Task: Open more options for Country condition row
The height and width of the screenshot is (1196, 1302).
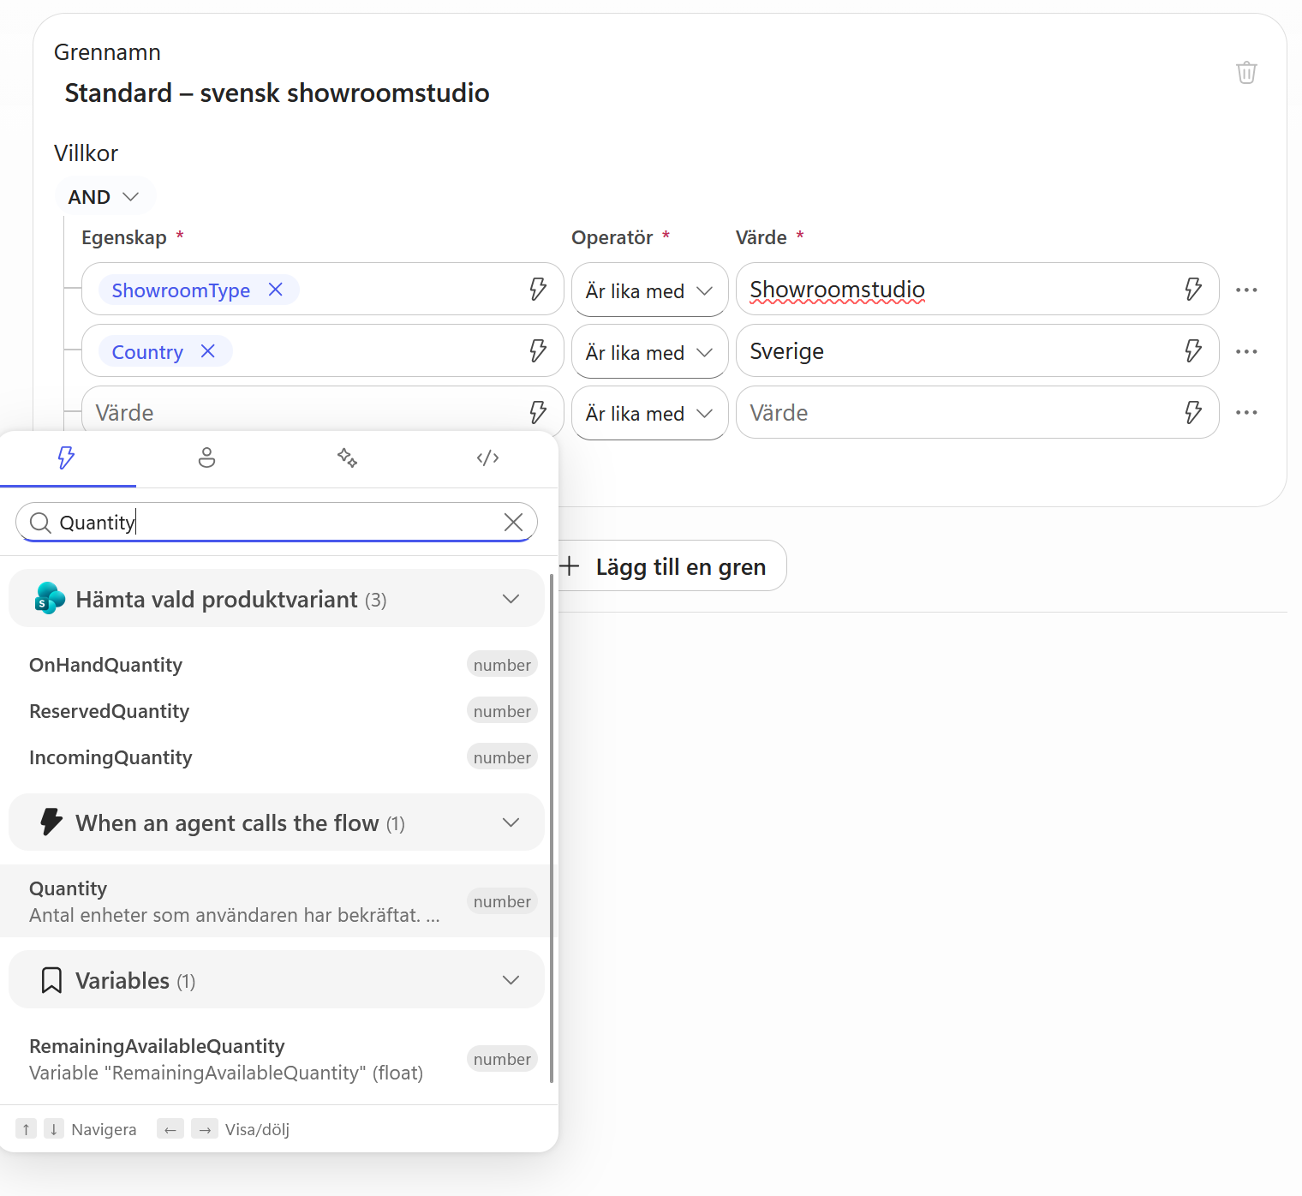Action: point(1246,351)
